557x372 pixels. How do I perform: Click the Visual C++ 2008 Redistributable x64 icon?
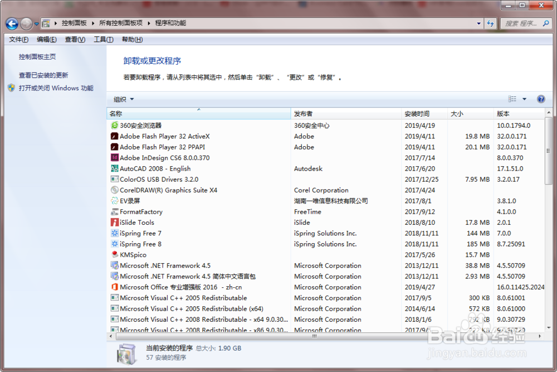click(114, 320)
